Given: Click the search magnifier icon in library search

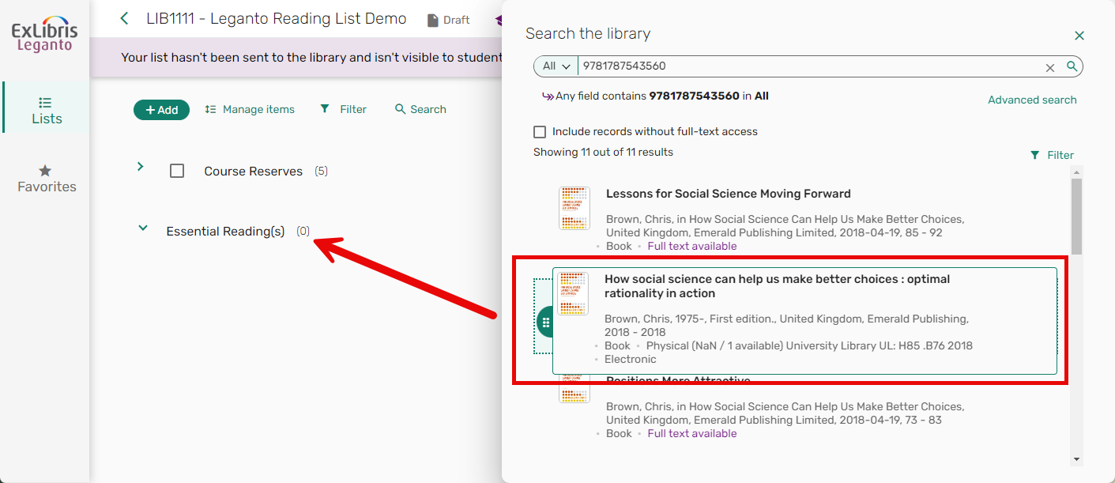Looking at the screenshot, I should click(x=1072, y=66).
